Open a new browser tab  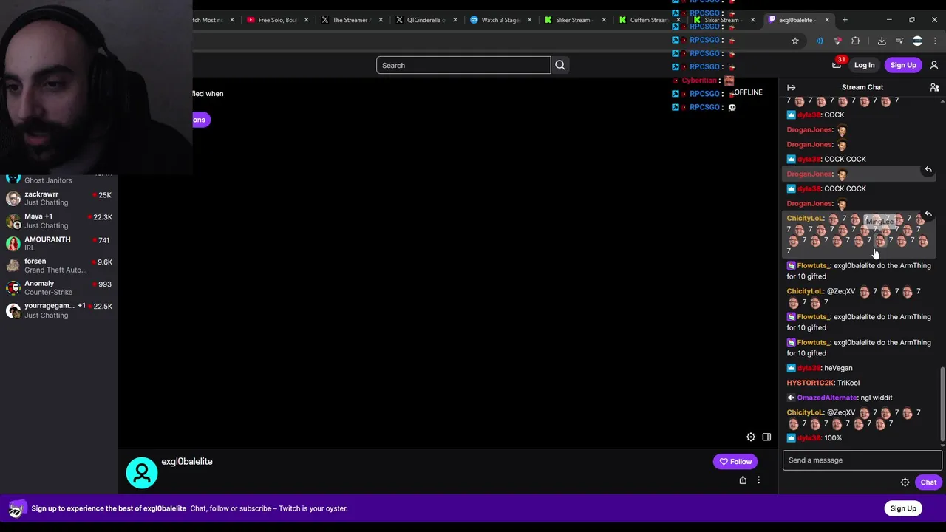coord(845,20)
